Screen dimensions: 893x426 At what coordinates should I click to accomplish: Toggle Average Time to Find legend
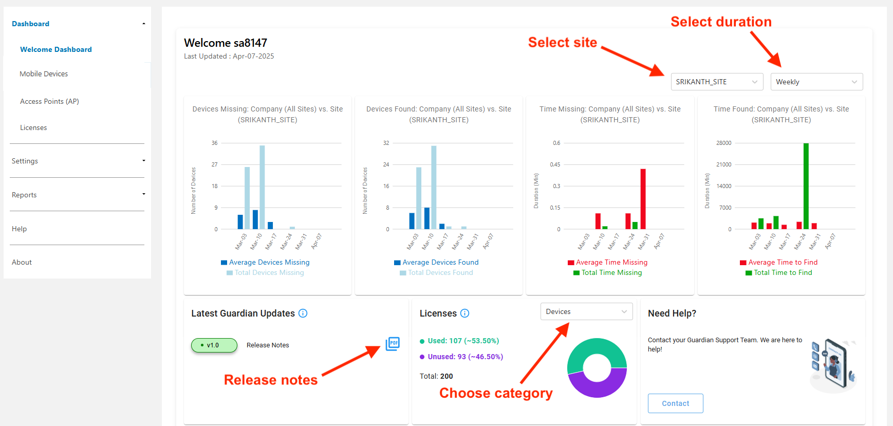click(x=782, y=263)
